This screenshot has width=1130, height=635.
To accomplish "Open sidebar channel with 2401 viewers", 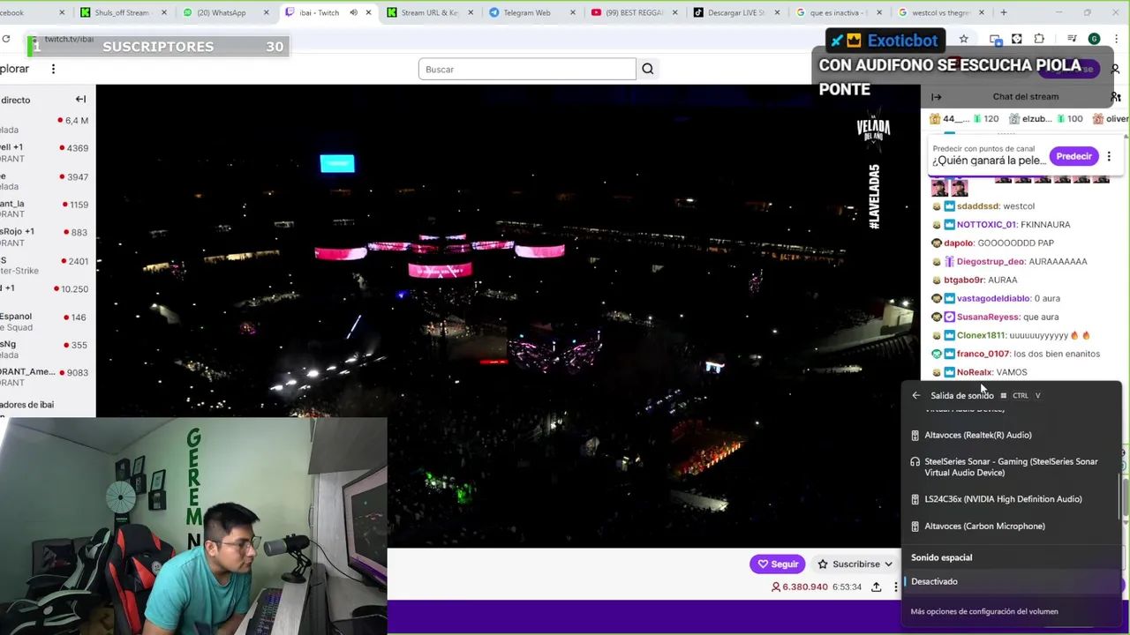I will point(46,265).
